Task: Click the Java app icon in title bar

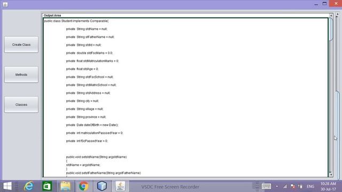Action: click(x=5, y=4)
